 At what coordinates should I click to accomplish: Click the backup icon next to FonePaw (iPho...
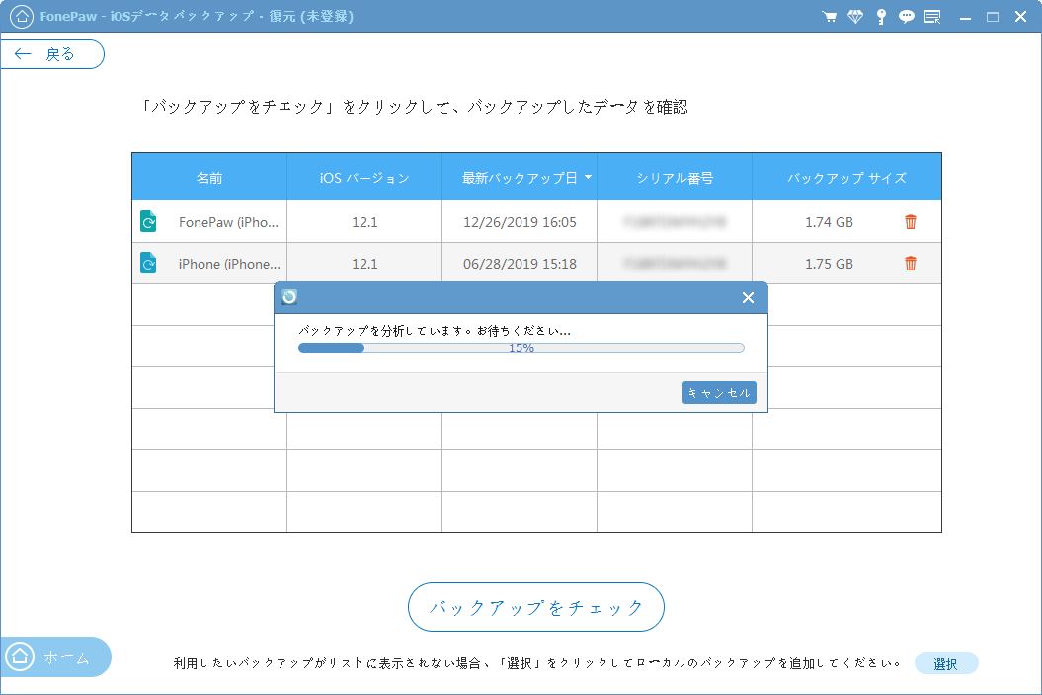click(149, 221)
